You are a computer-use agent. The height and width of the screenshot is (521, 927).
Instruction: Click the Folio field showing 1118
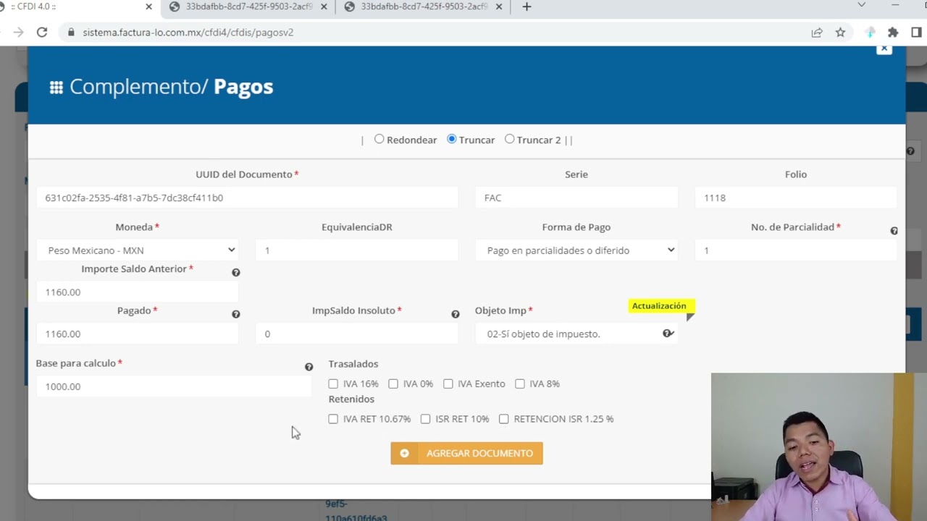click(796, 198)
